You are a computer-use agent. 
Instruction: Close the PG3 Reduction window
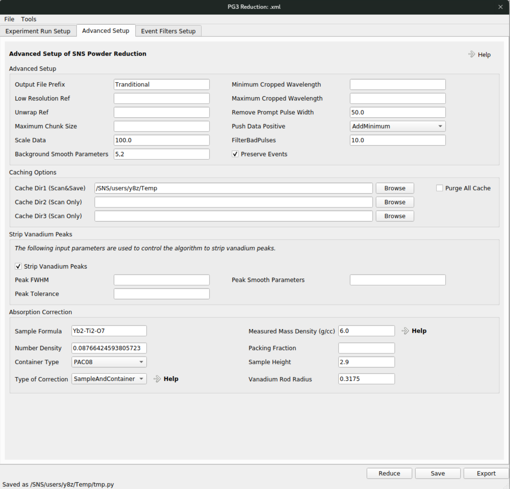500,7
